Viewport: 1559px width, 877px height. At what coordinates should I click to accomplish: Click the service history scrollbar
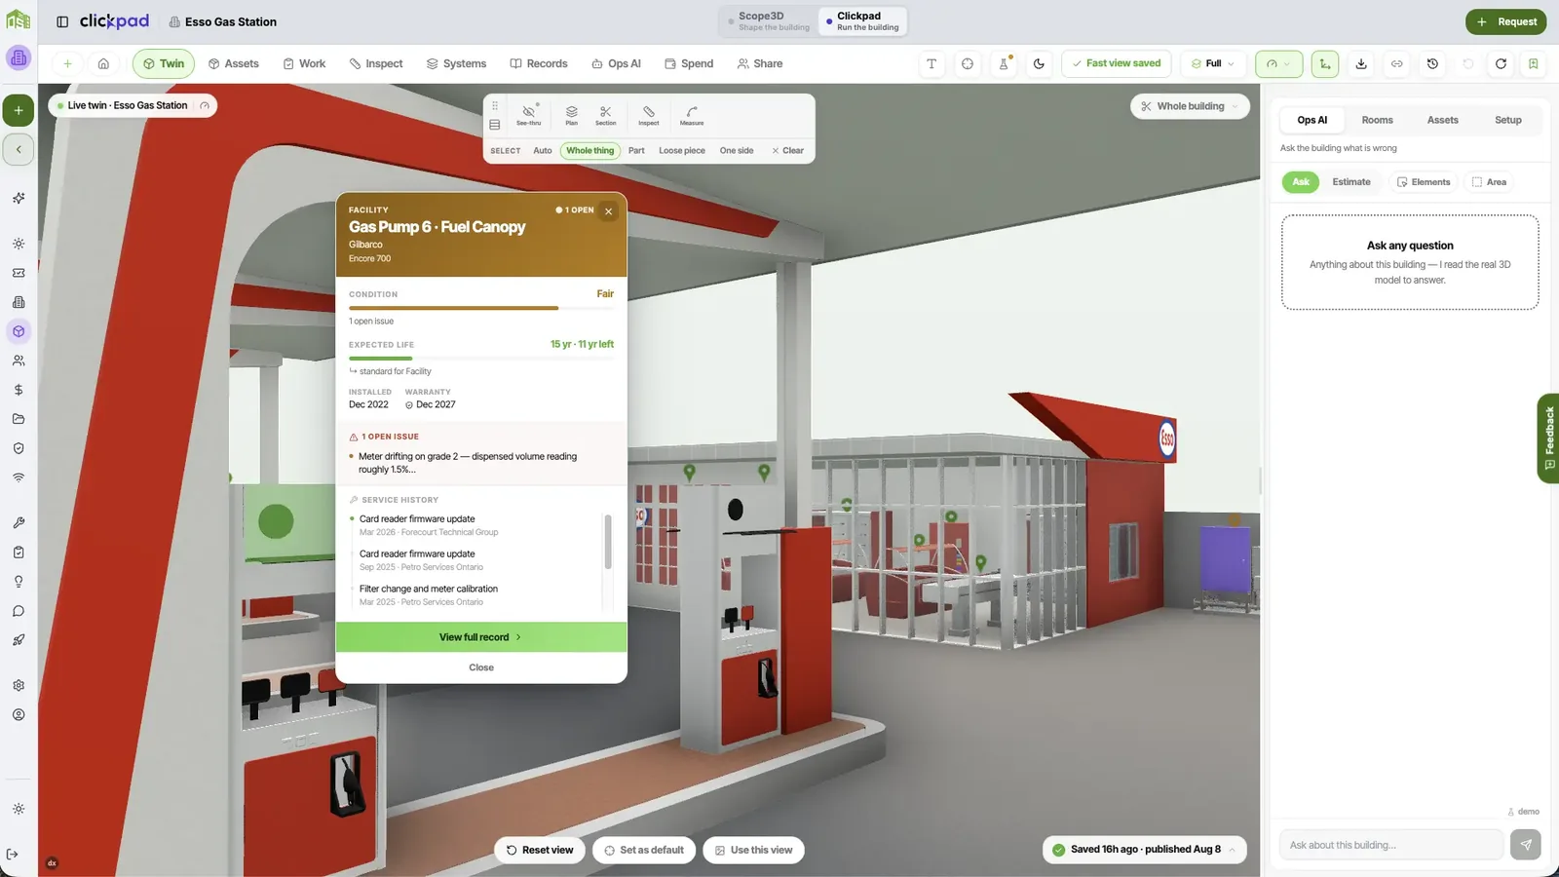click(x=608, y=542)
